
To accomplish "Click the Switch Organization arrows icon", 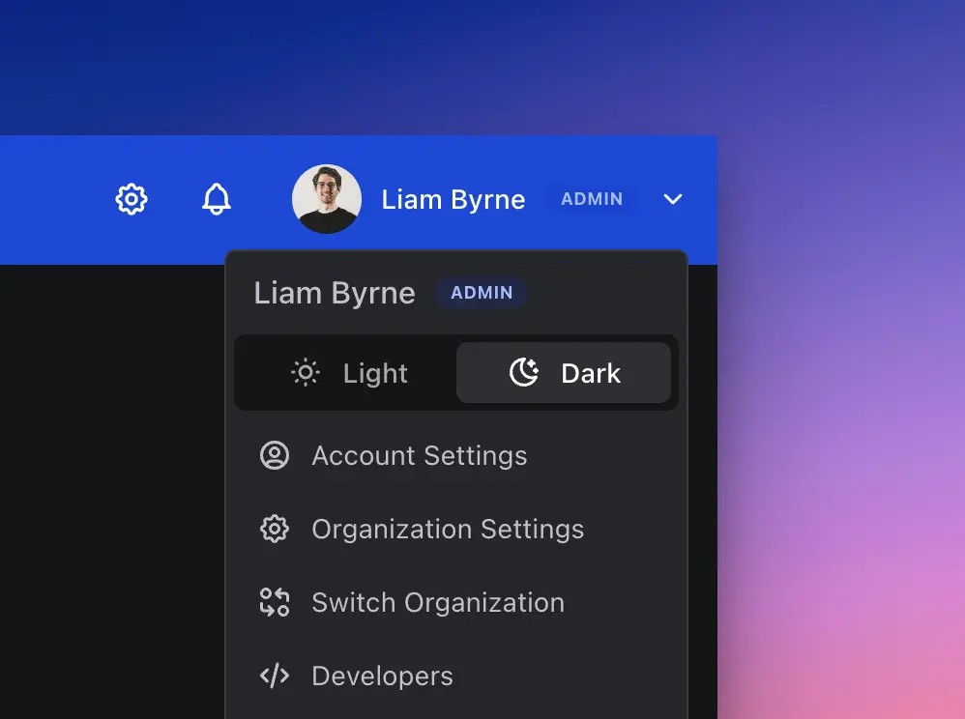I will [x=275, y=602].
